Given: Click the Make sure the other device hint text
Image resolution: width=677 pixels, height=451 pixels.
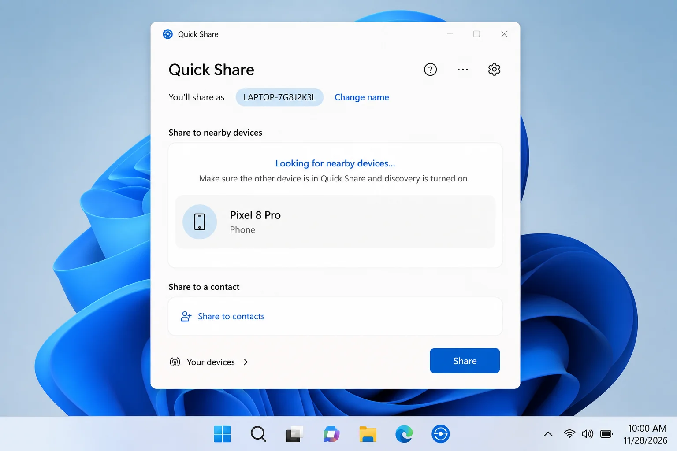Looking at the screenshot, I should tap(334, 179).
